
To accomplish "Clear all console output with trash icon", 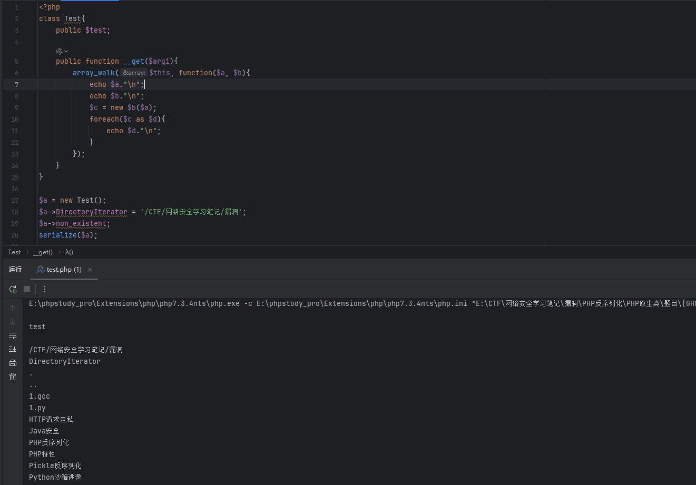I will point(13,377).
